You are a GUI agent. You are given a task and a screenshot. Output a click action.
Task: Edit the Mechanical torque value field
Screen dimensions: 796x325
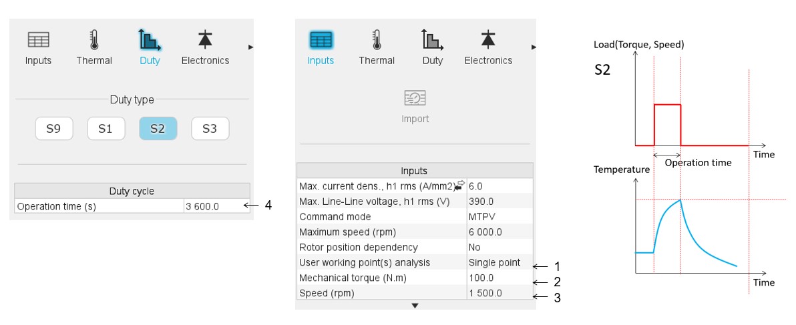[499, 278]
